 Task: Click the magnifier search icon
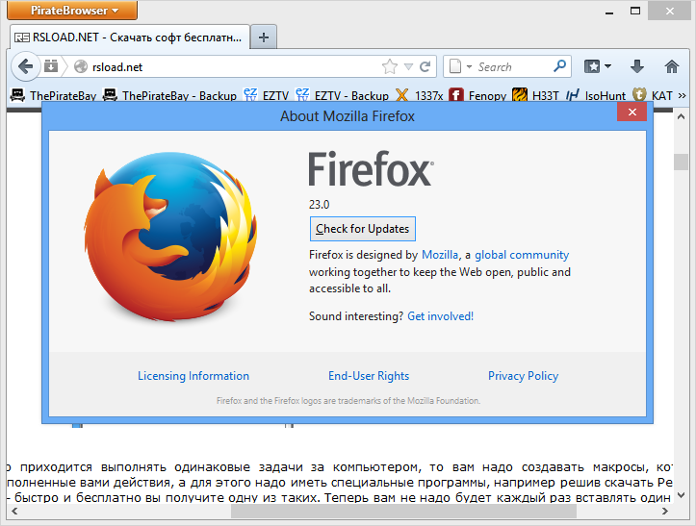[559, 66]
